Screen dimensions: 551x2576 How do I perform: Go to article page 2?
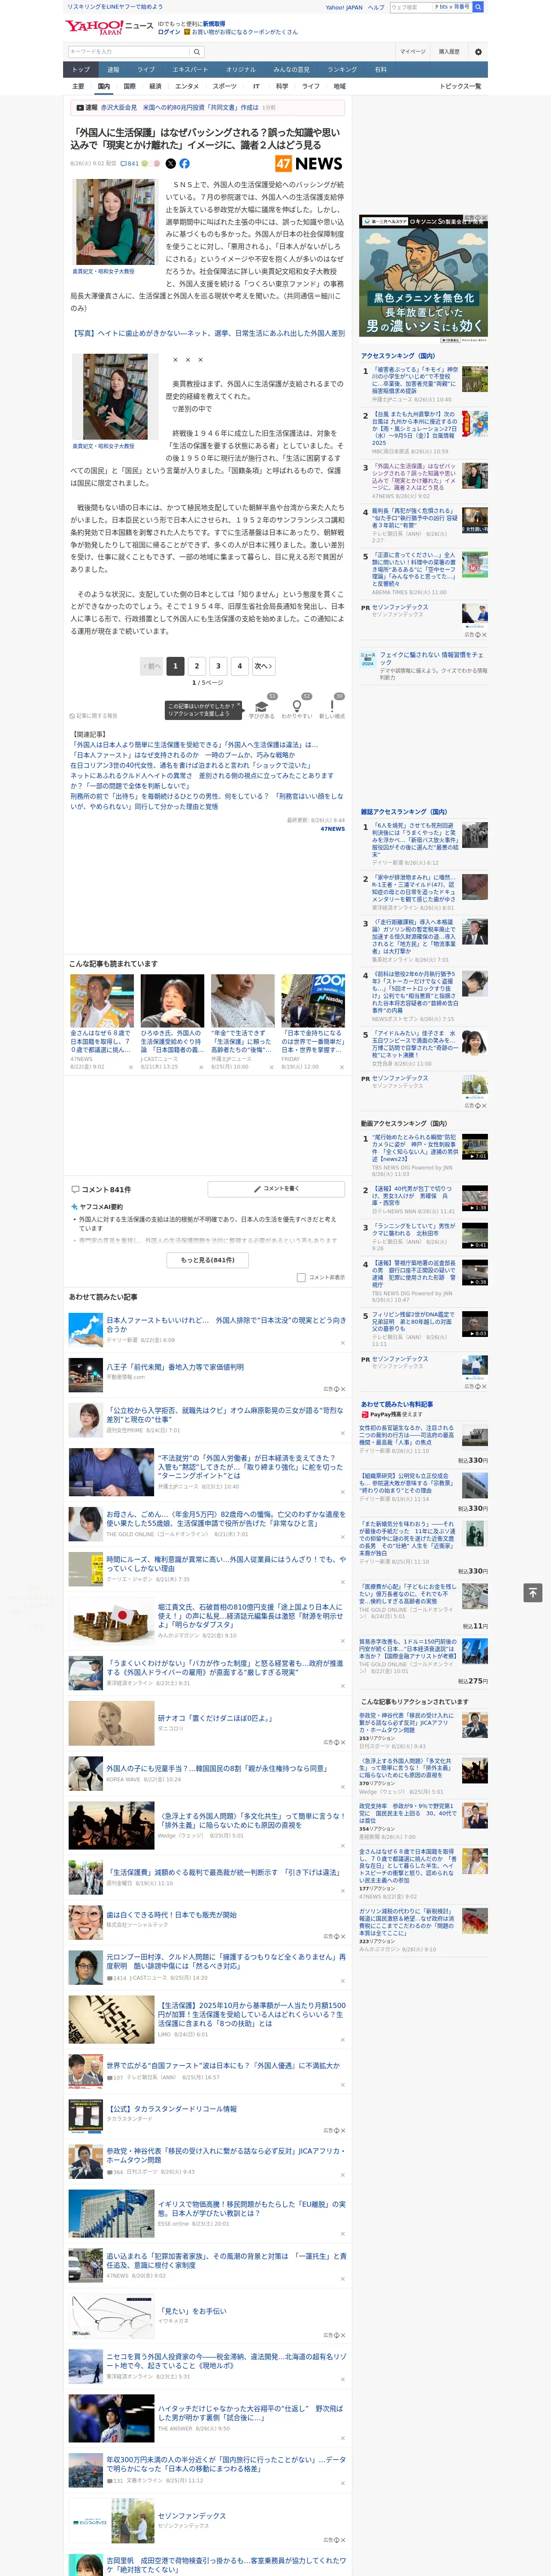196,666
